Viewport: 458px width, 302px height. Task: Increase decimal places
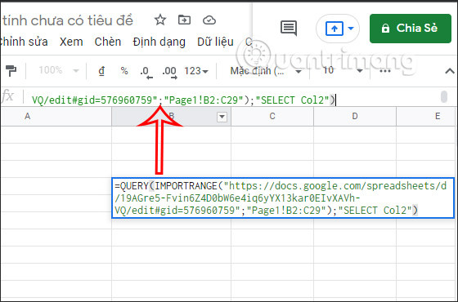click(170, 73)
